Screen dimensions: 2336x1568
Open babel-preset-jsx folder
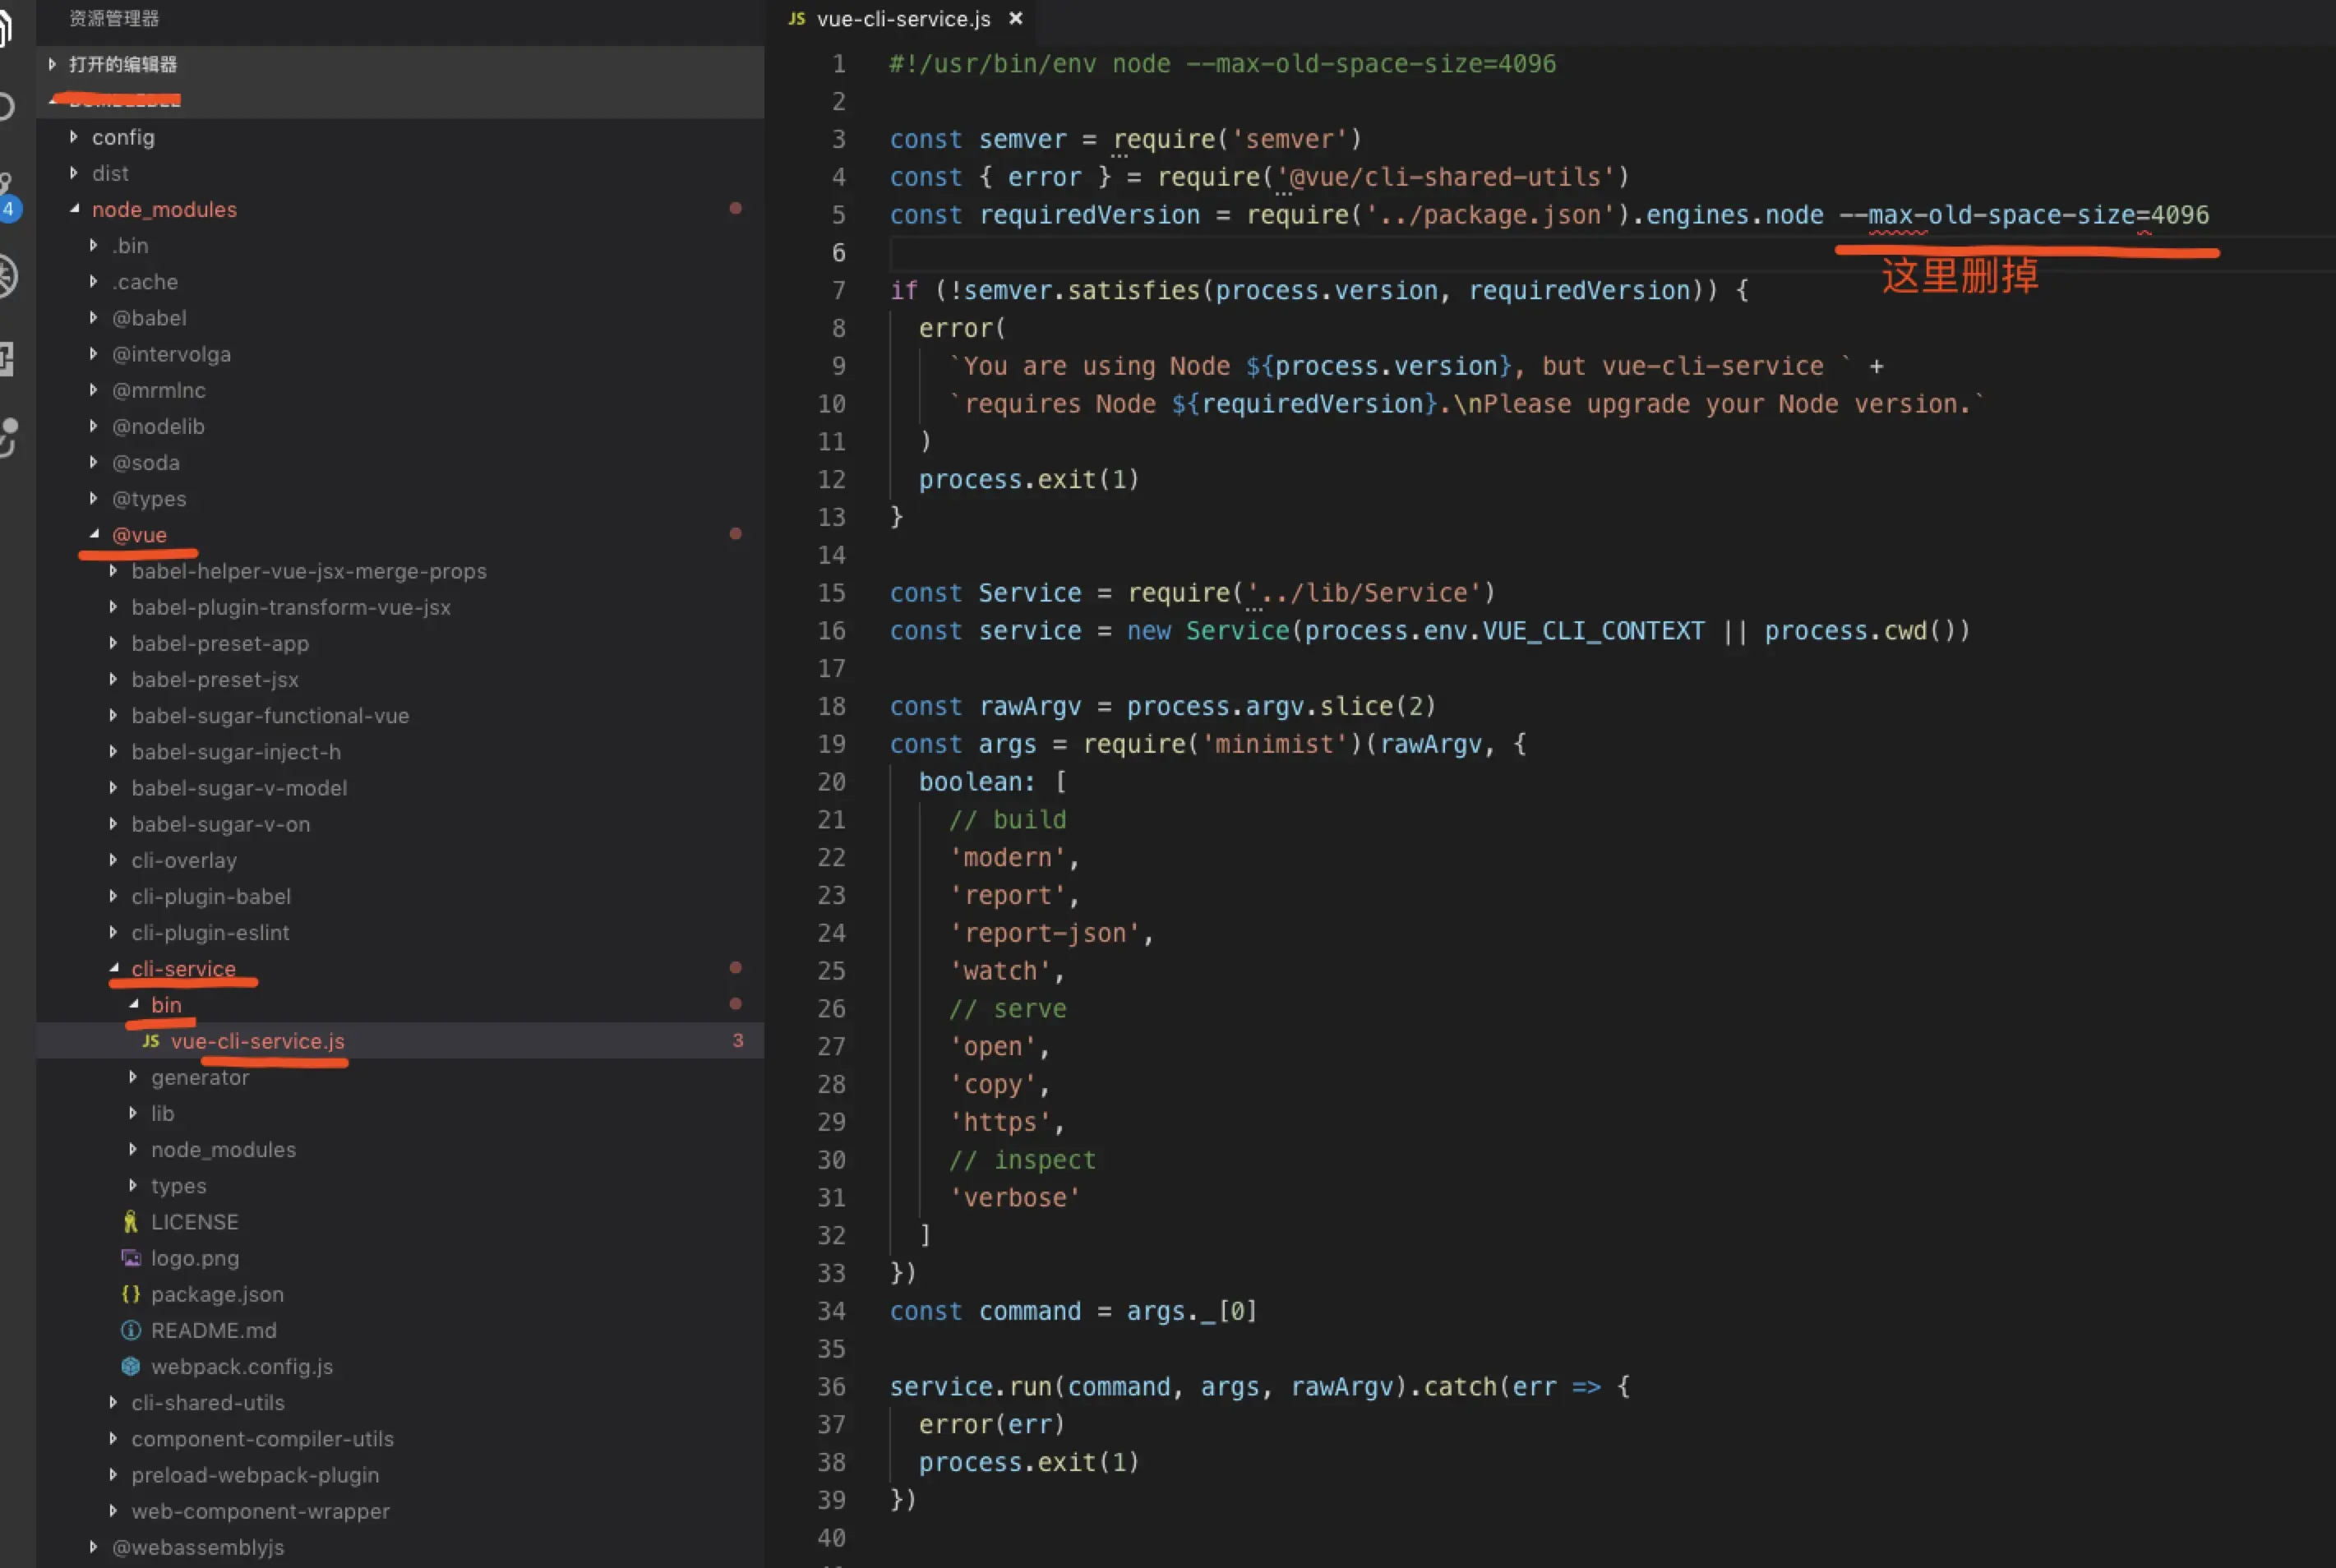400,679
